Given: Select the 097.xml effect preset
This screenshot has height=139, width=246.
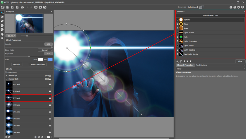Looking at the screenshot, I should coord(28,84).
